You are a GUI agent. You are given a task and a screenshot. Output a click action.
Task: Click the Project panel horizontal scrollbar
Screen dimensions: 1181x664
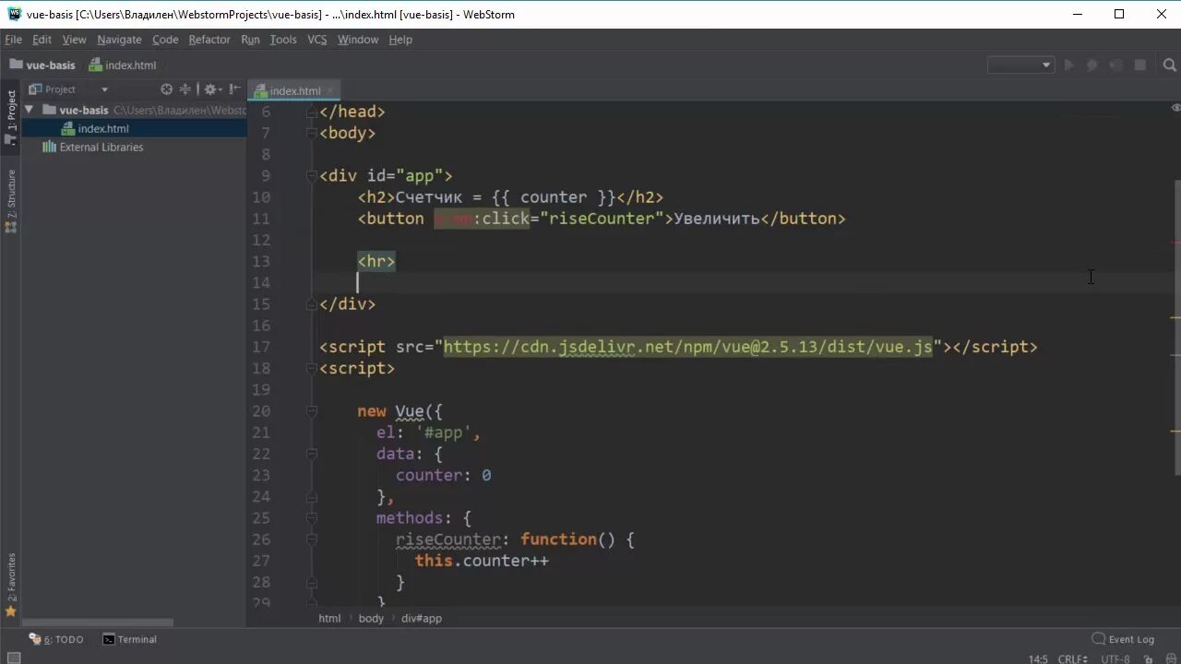pyautogui.click(x=98, y=622)
